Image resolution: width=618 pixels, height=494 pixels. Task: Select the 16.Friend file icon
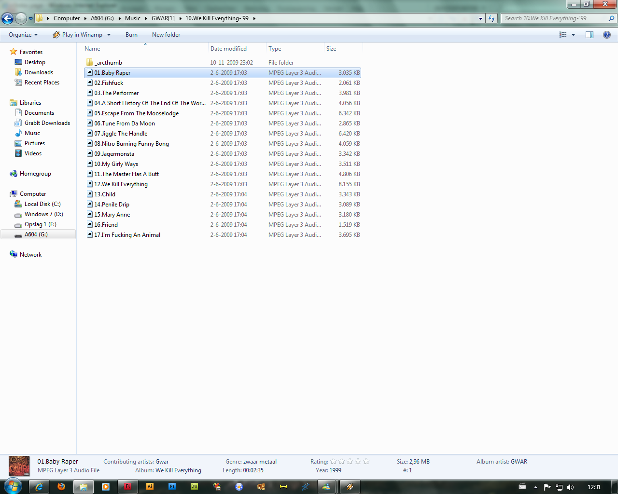[x=90, y=225]
